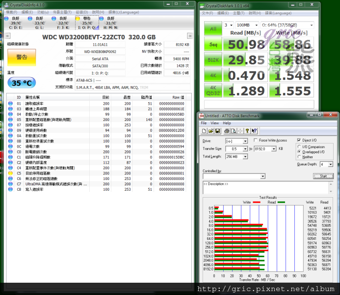340x295 pixels.
Task: Click blue status circle of row 0C
Action: pyautogui.click(x=10, y=147)
